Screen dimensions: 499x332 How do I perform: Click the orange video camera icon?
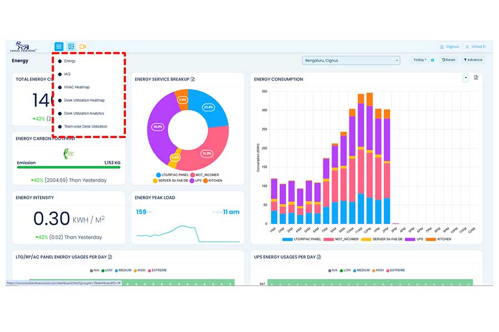(x=83, y=47)
